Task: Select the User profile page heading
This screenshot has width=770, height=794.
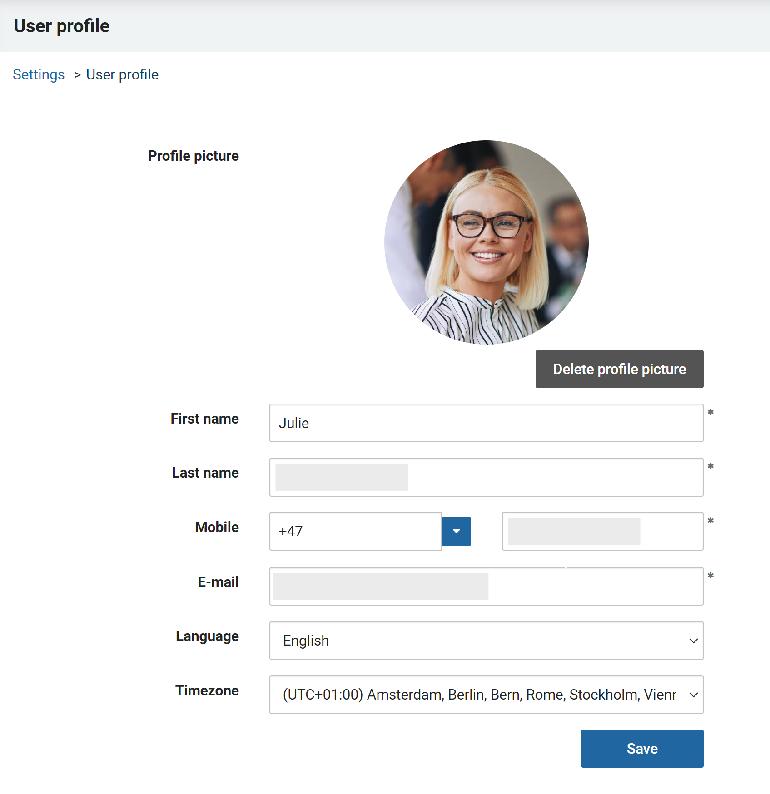Action: pos(61,26)
